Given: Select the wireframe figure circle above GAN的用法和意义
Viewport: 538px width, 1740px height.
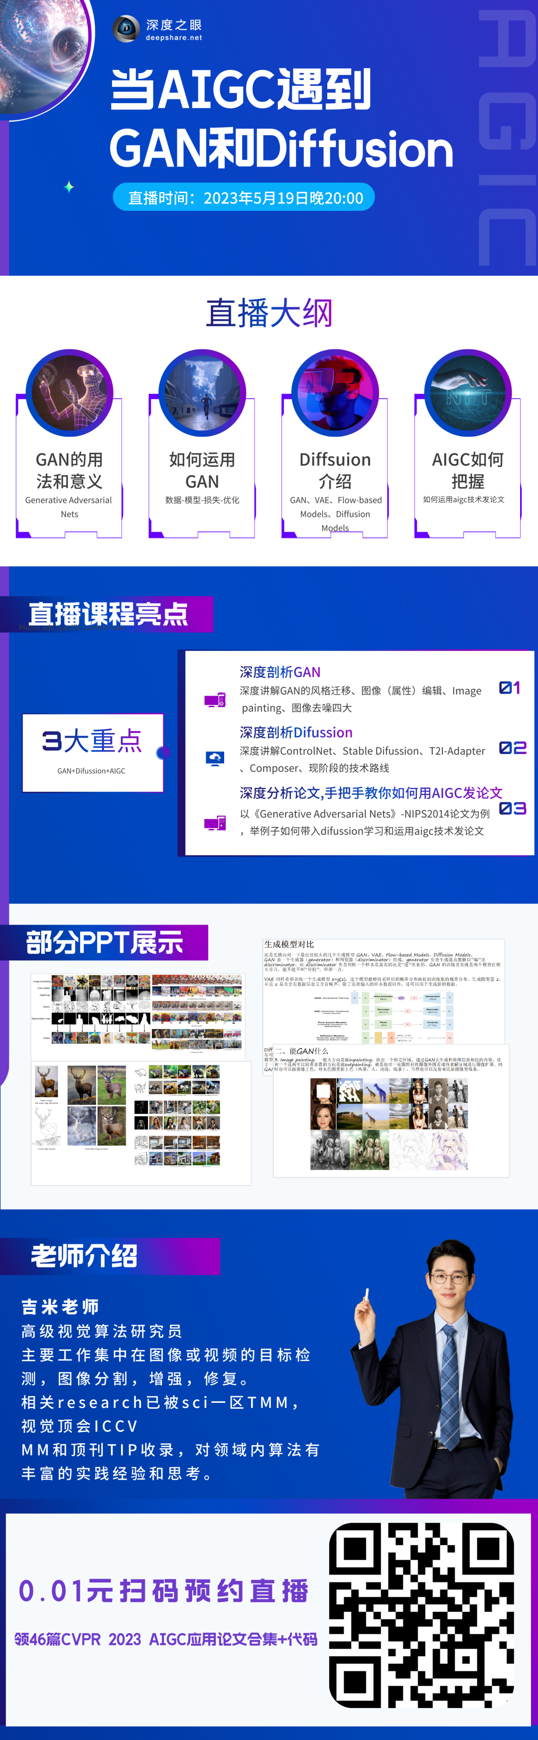Looking at the screenshot, I should coord(69,392).
